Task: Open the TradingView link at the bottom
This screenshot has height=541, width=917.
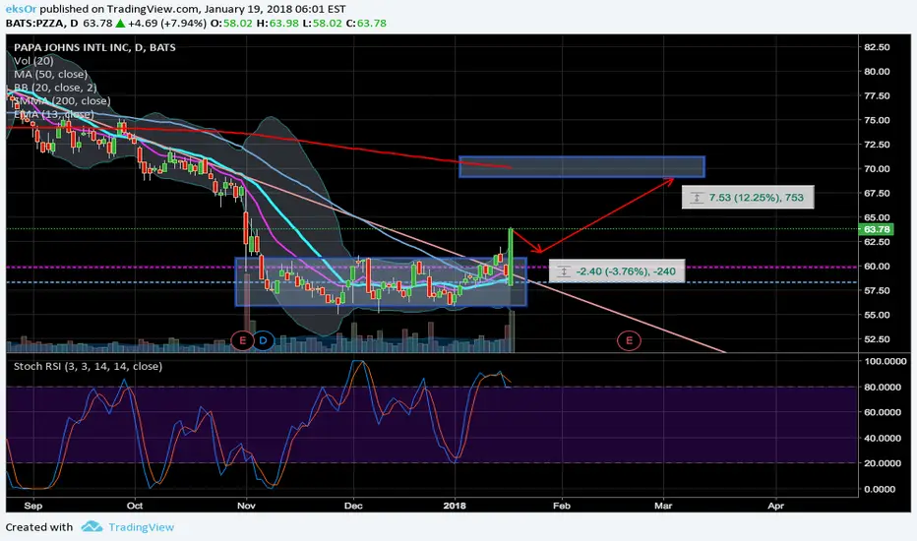Action: [141, 527]
